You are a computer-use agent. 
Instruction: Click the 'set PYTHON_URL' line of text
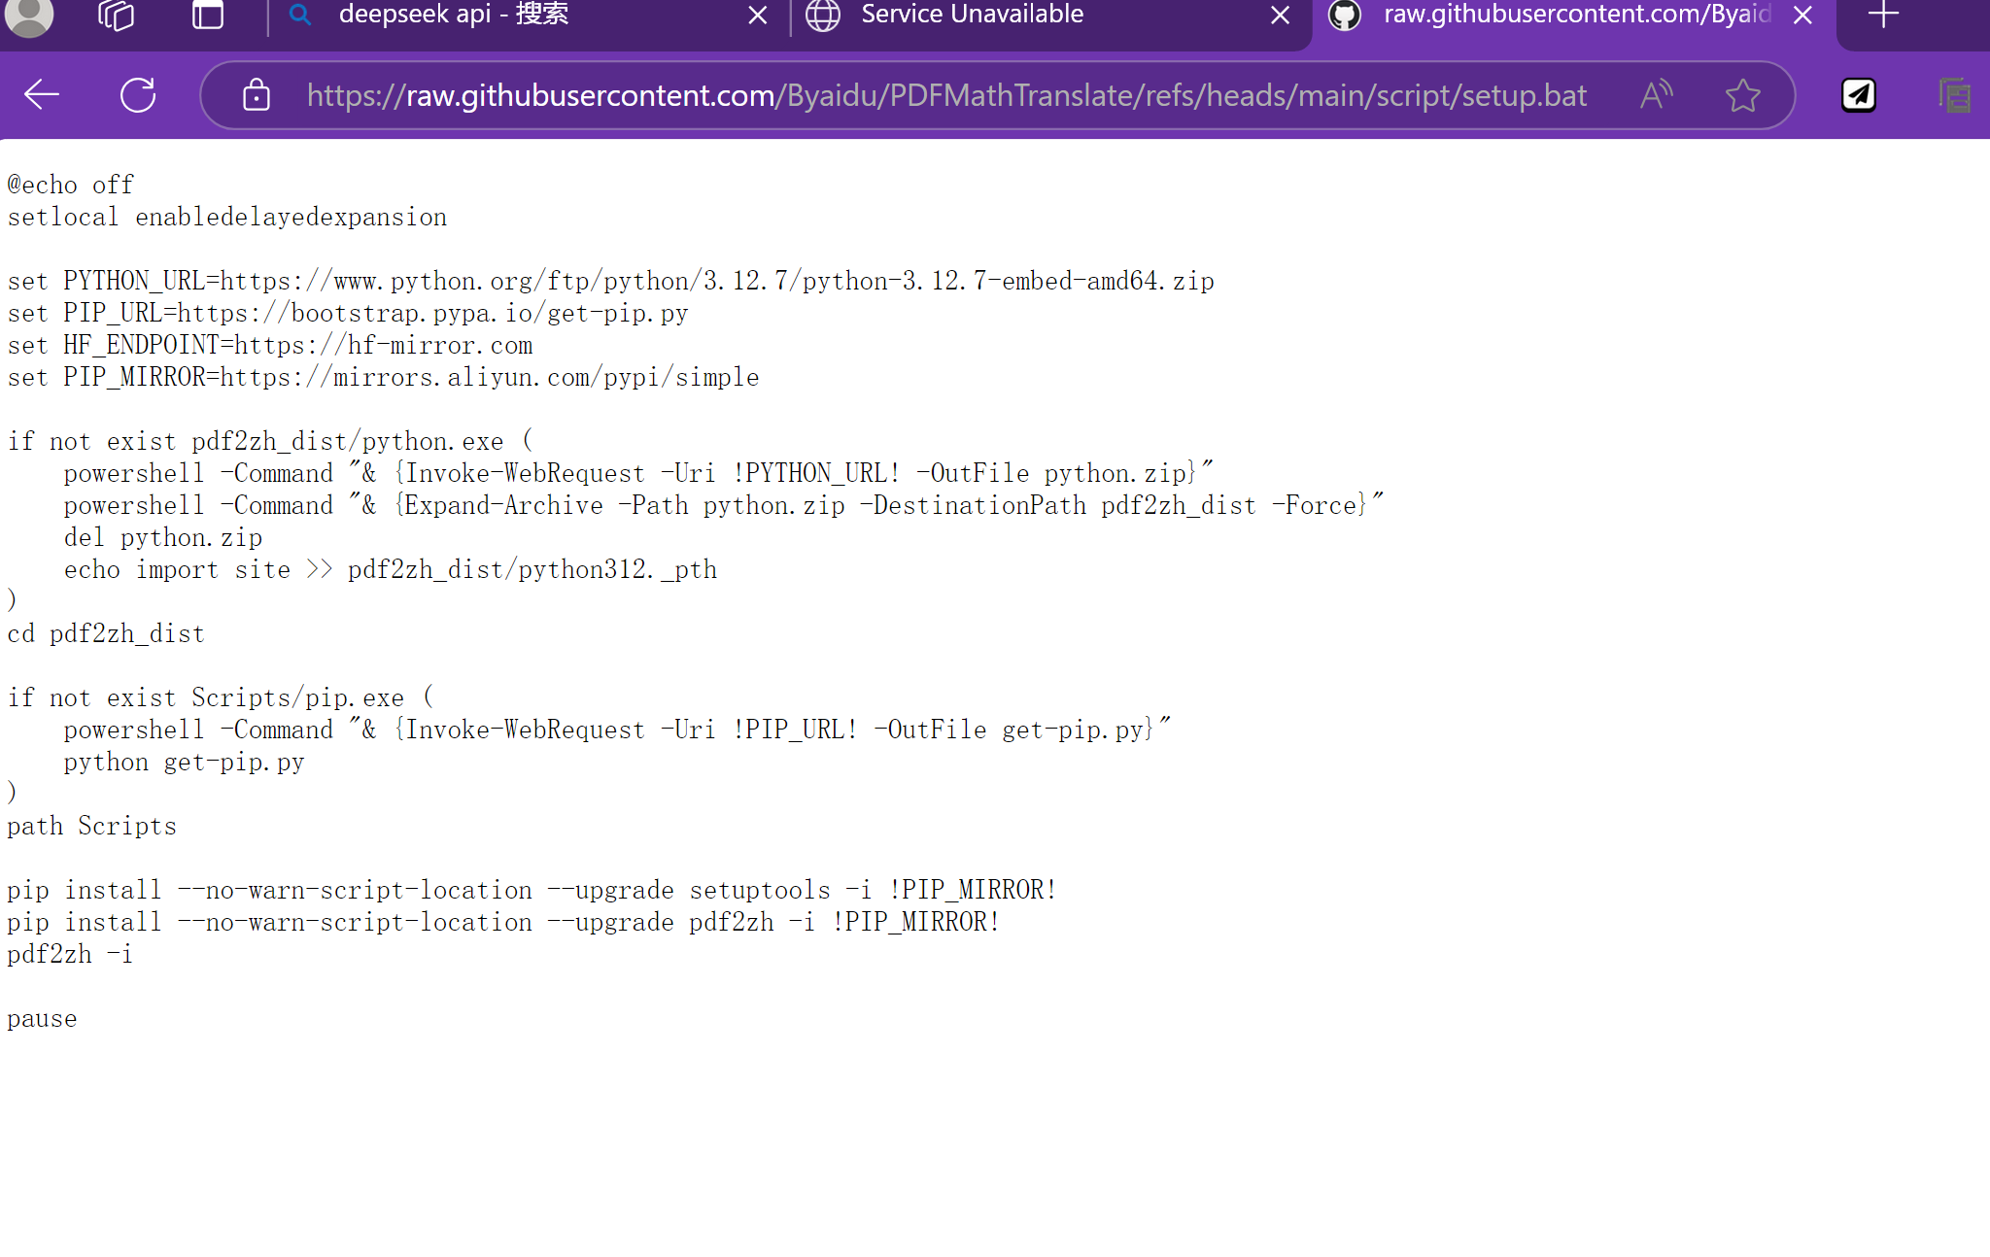pos(610,281)
